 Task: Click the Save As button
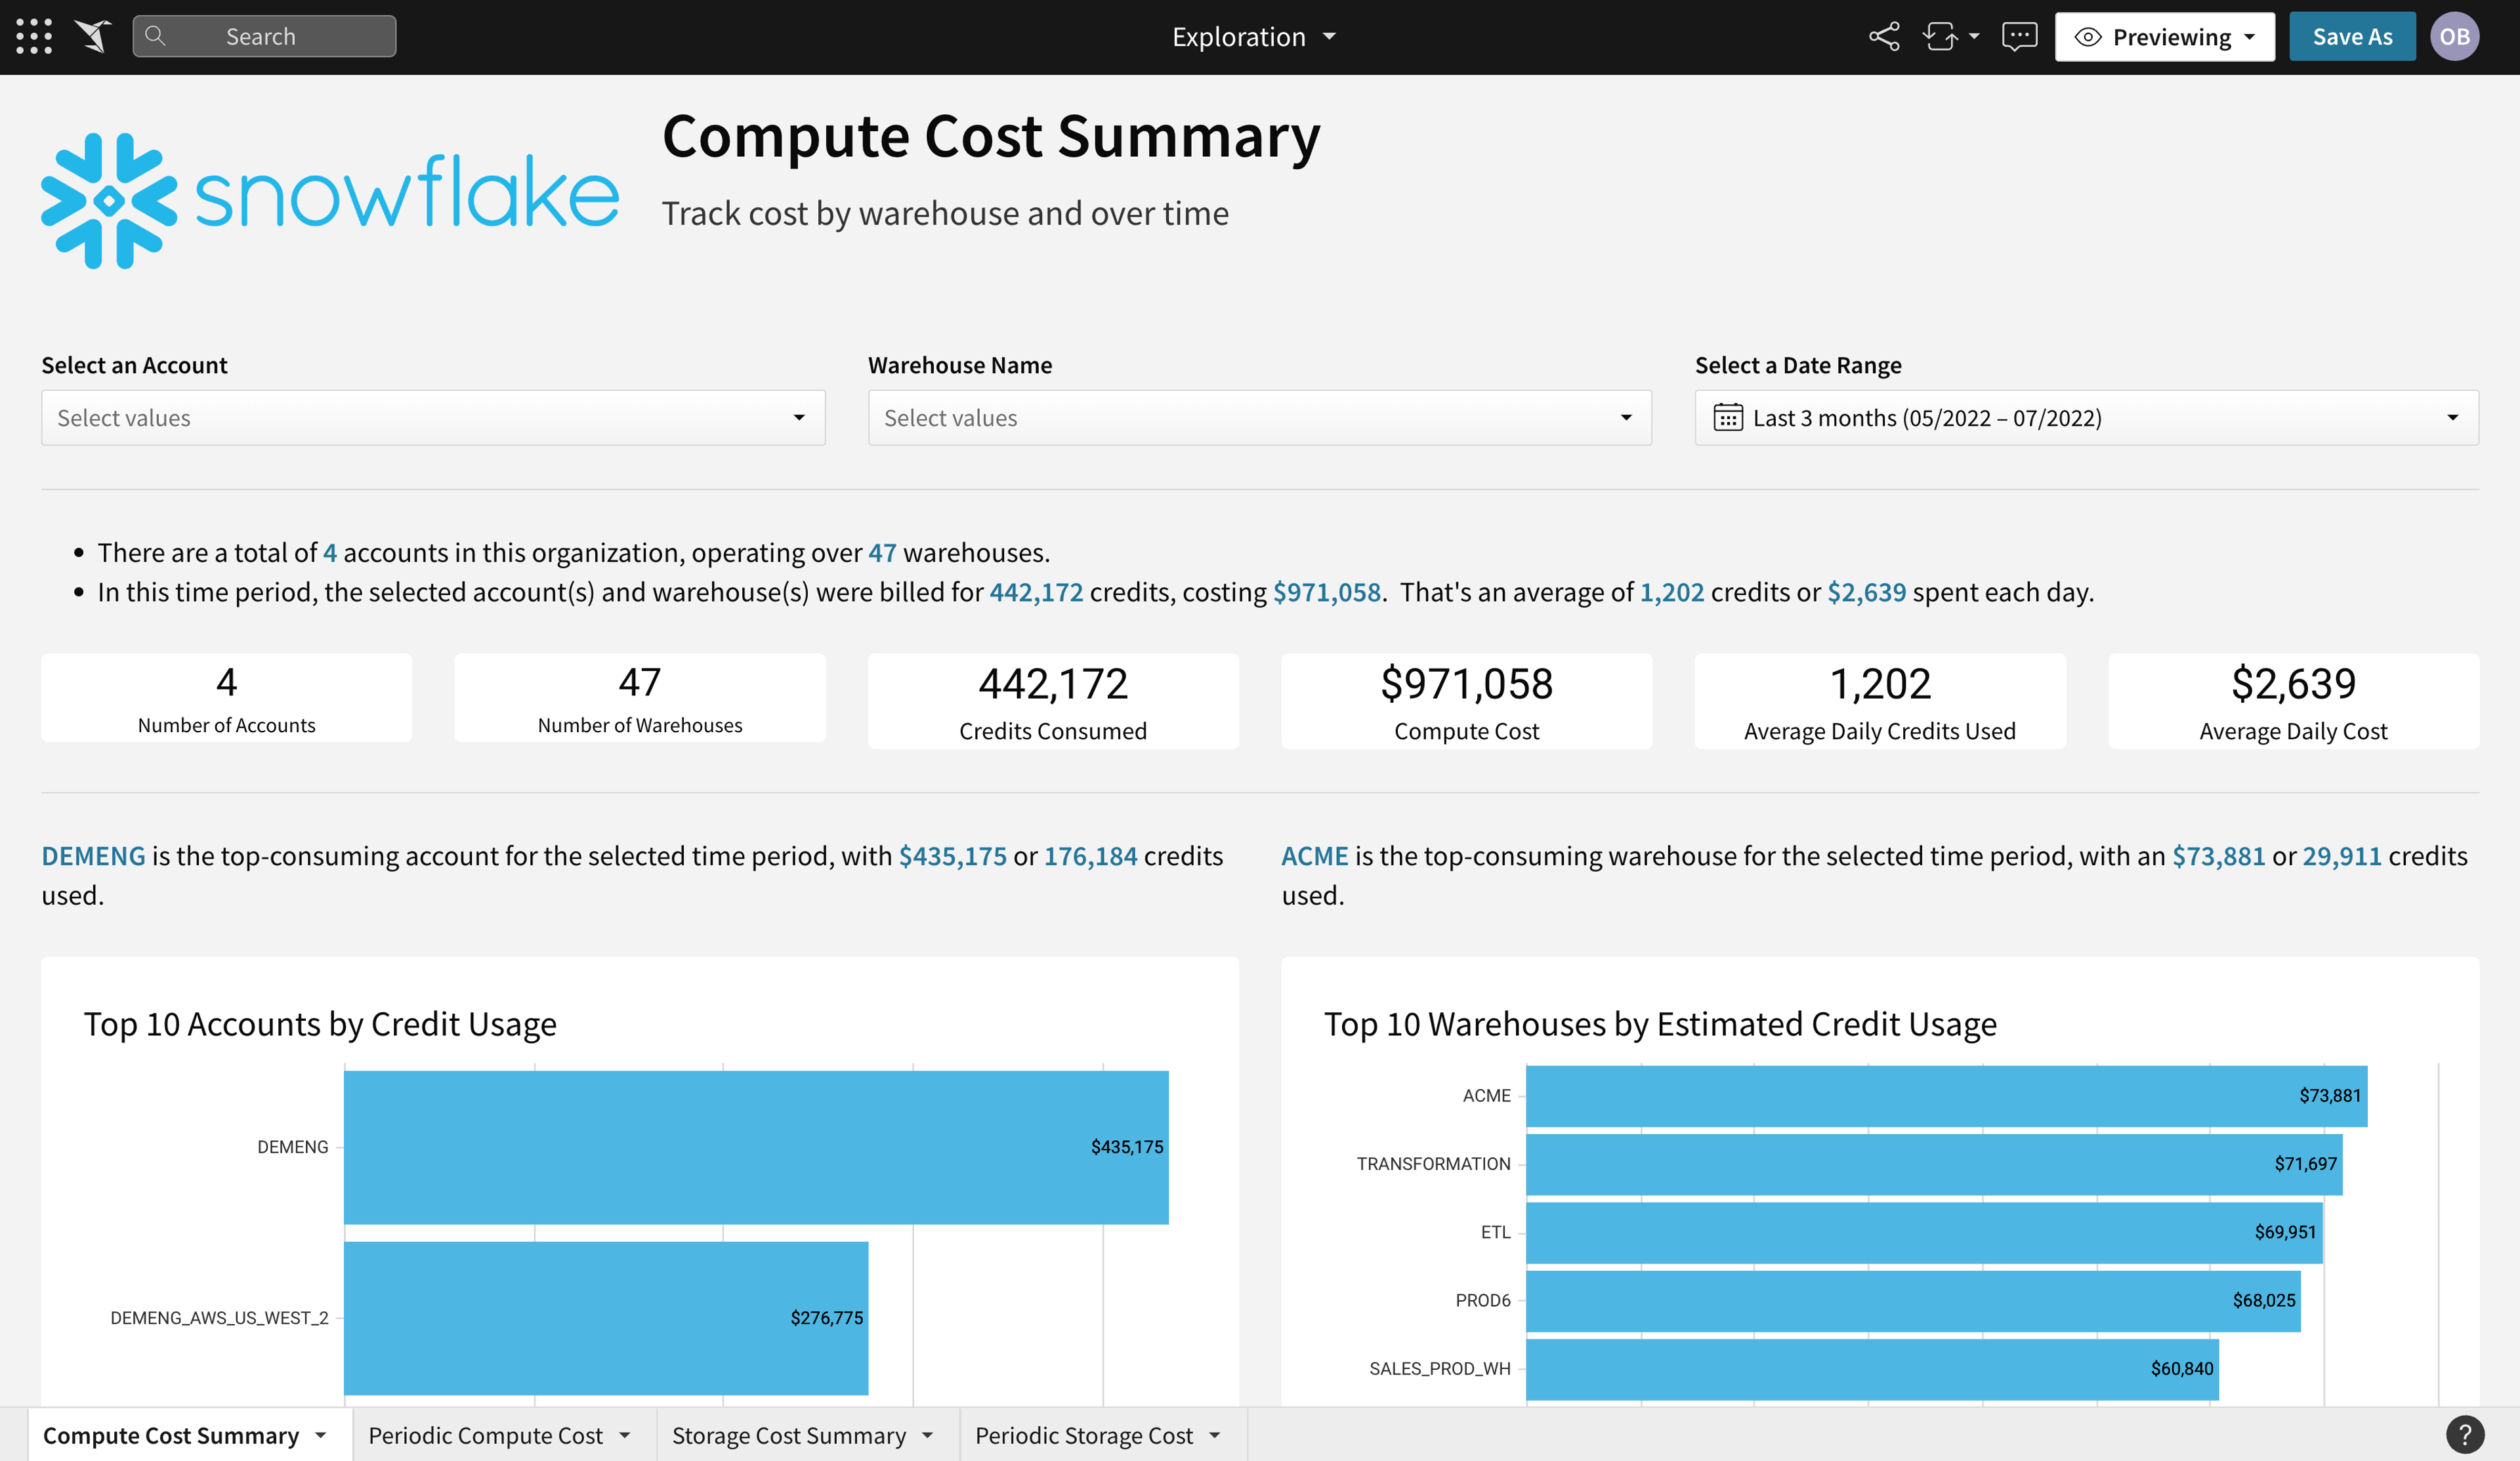[2352, 37]
